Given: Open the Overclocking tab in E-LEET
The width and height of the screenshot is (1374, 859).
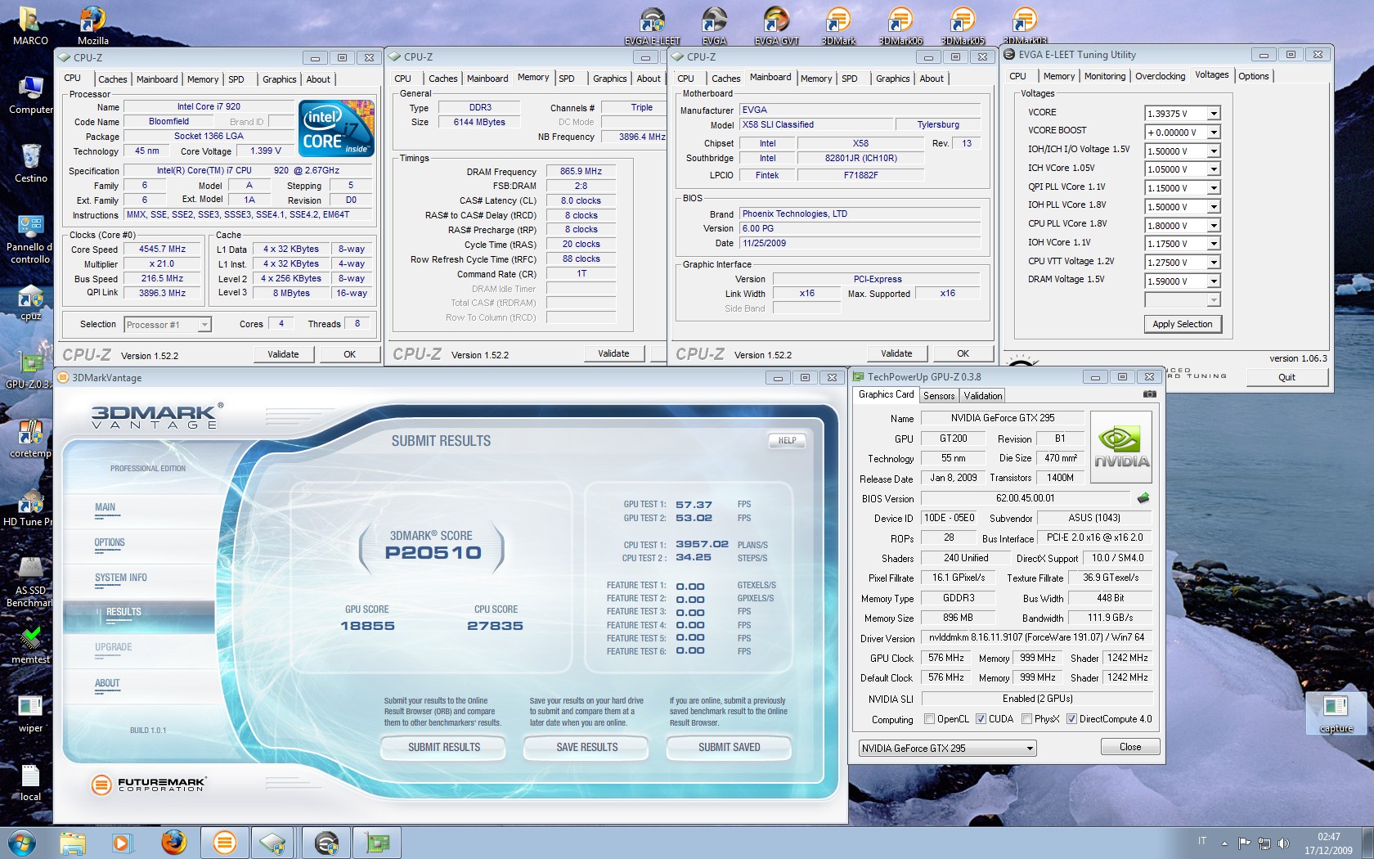Looking at the screenshot, I should pyautogui.click(x=1160, y=76).
